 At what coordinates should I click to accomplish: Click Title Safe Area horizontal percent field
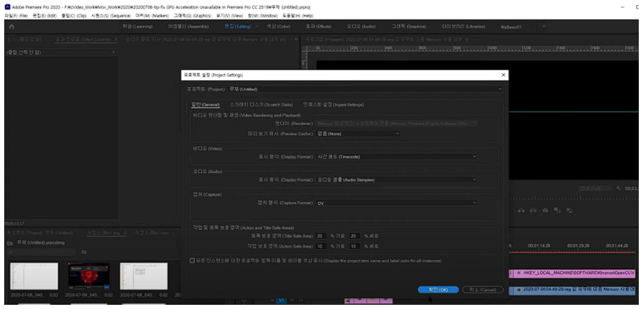click(321, 236)
